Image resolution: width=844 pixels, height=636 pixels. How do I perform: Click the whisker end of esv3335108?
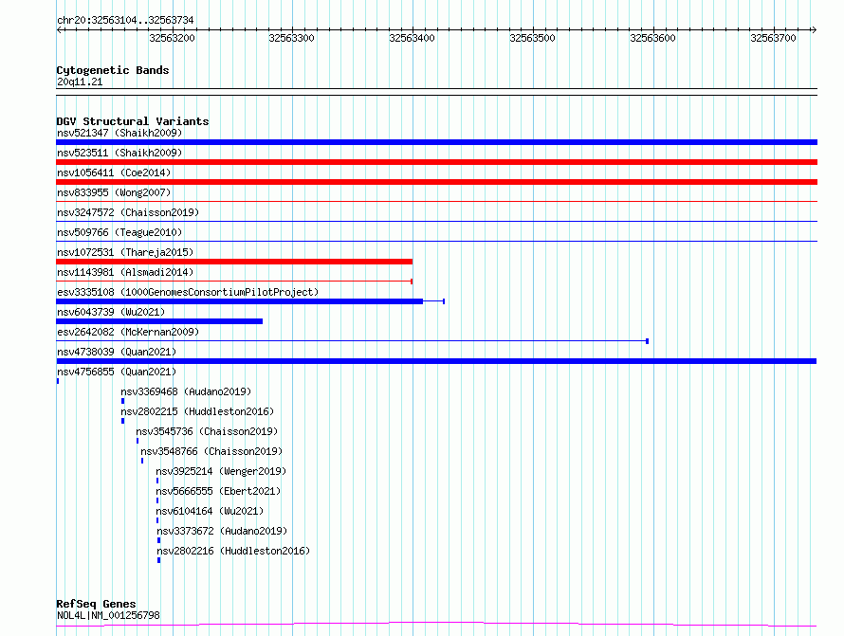point(444,301)
